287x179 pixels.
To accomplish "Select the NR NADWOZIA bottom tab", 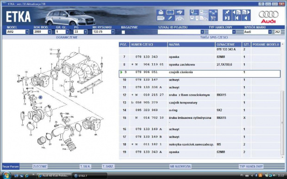I will pos(180,167).
